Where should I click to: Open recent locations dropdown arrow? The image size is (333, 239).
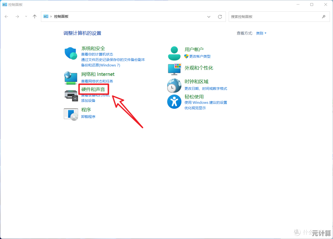[x=26, y=17]
